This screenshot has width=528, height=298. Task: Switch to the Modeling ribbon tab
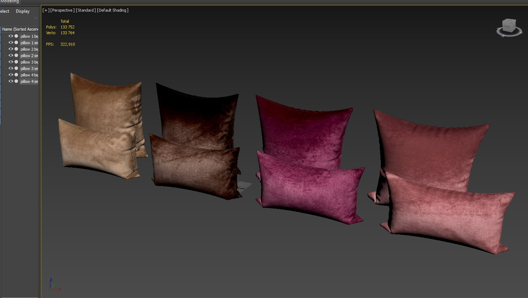point(10,2)
